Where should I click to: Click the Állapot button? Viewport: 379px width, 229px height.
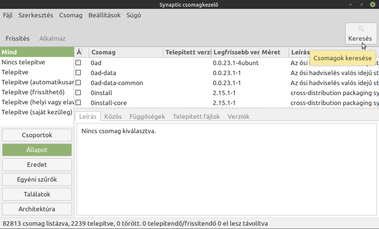coord(37,150)
